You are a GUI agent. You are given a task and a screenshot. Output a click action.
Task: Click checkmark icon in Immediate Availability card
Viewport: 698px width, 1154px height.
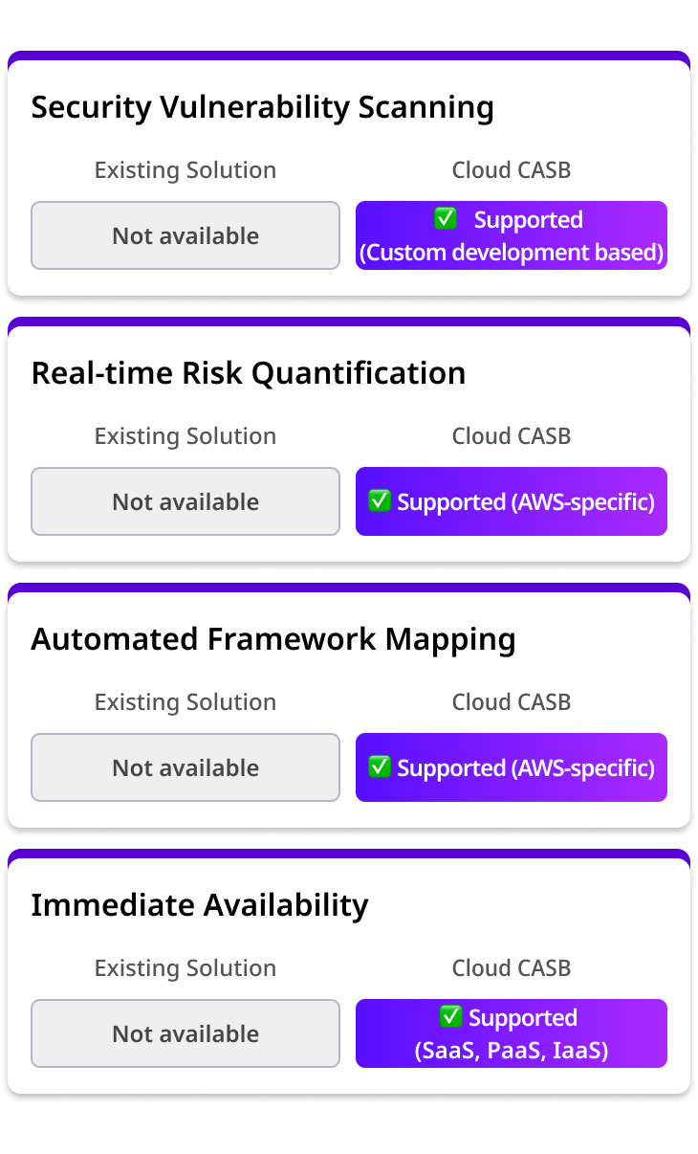point(450,1017)
